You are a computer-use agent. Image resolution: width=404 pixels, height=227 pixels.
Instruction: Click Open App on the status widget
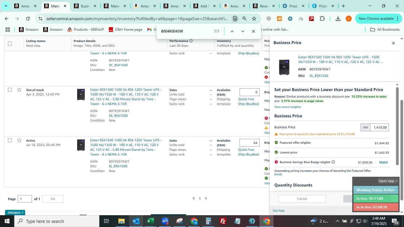(x=388, y=181)
